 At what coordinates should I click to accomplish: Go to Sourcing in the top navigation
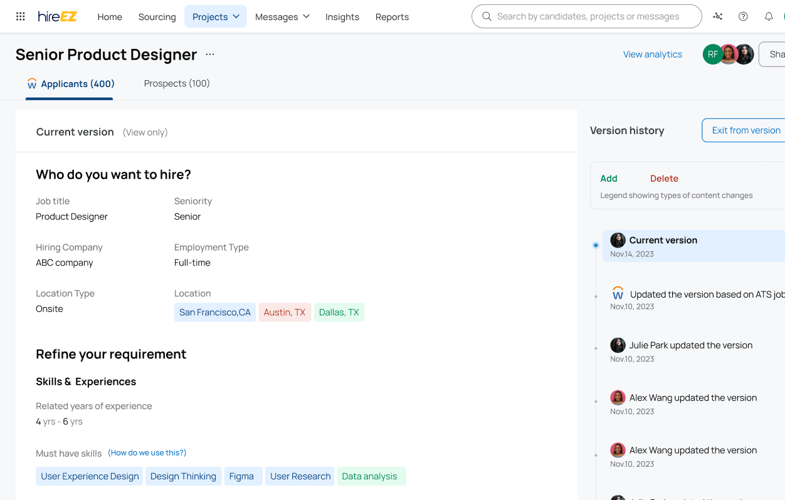point(157,17)
